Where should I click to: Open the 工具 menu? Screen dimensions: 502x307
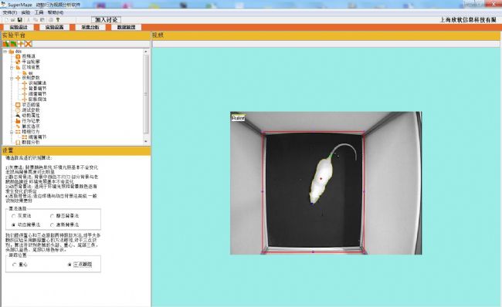point(39,12)
